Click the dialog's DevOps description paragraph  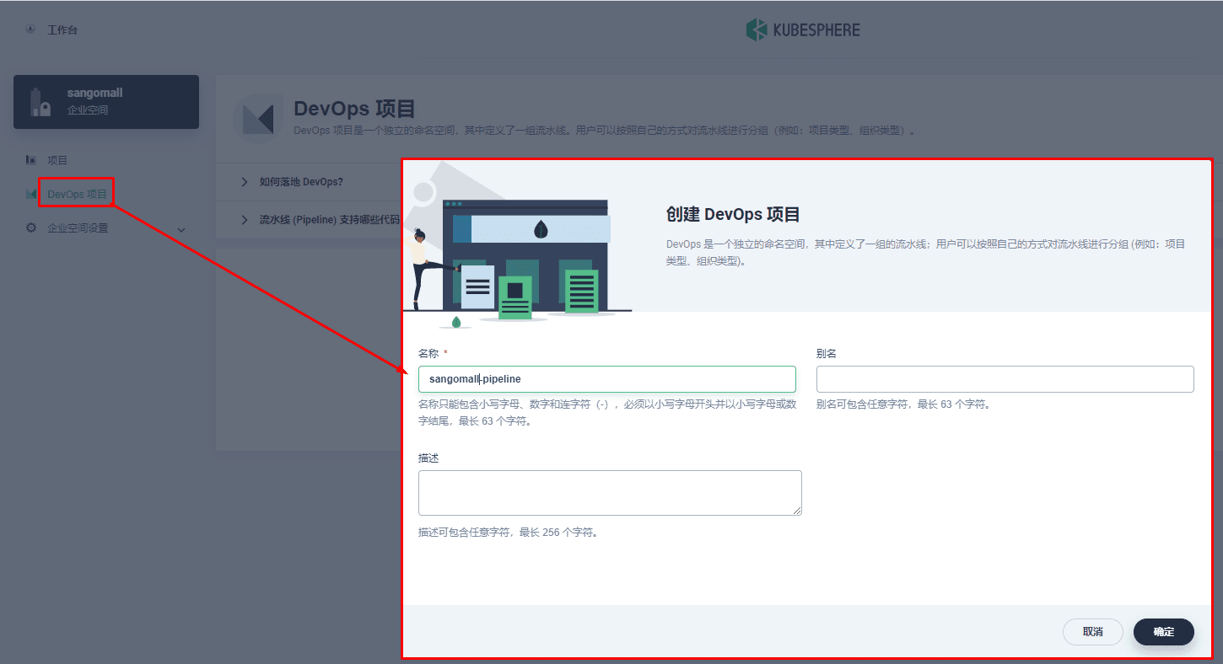coord(926,253)
